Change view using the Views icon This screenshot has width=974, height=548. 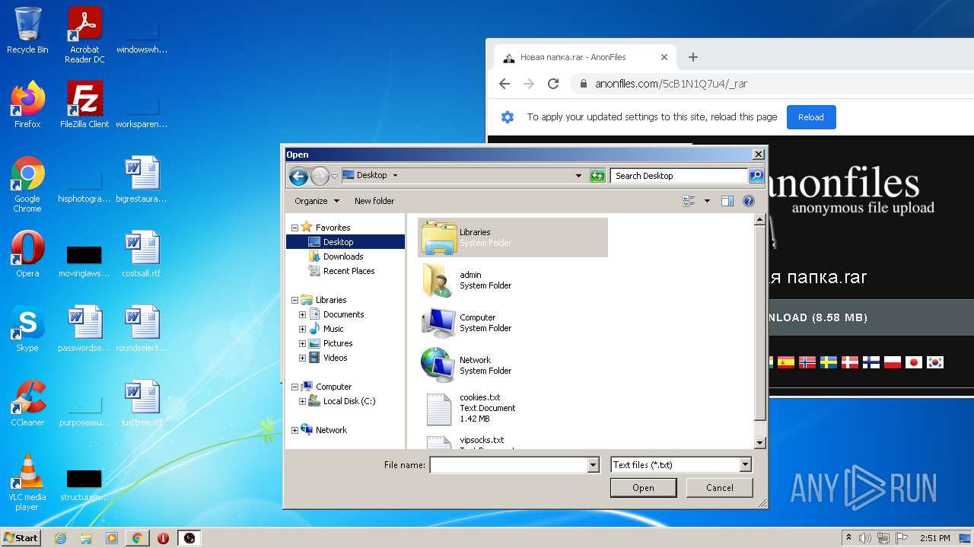click(689, 201)
